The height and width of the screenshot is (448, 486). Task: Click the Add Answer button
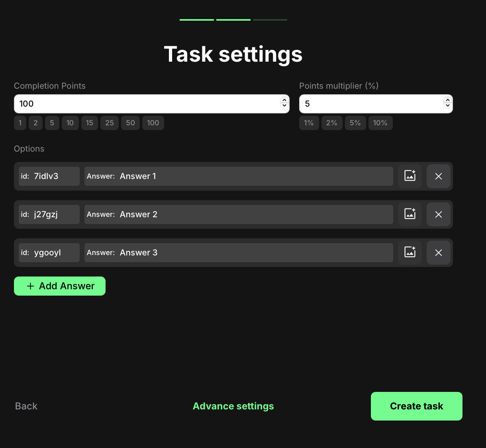pyautogui.click(x=60, y=286)
